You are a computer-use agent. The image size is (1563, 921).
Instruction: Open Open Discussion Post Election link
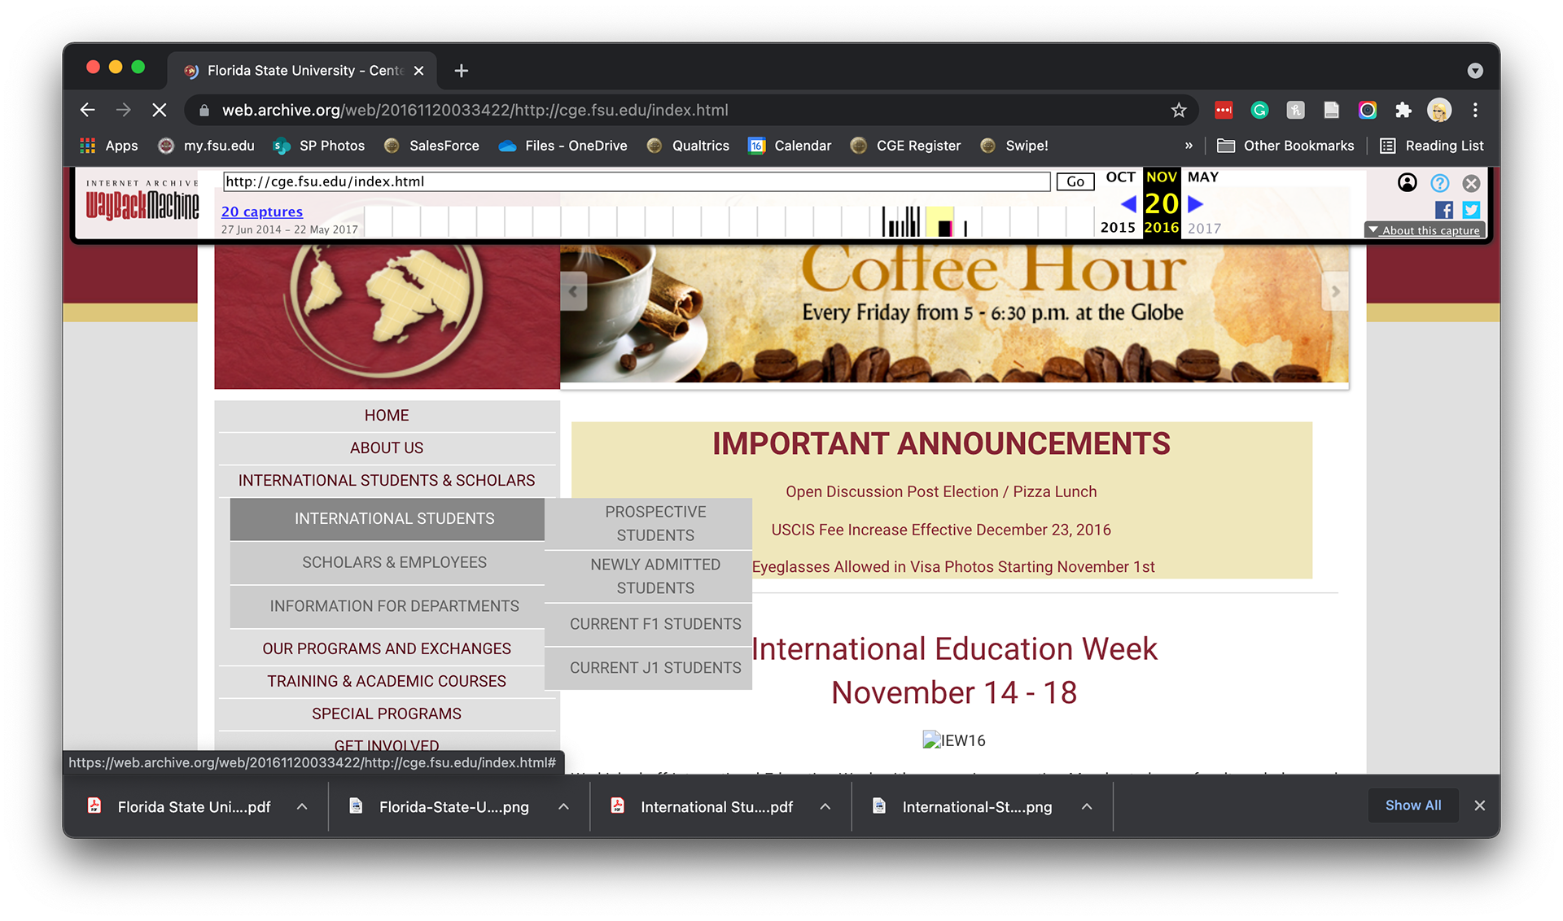tap(941, 492)
